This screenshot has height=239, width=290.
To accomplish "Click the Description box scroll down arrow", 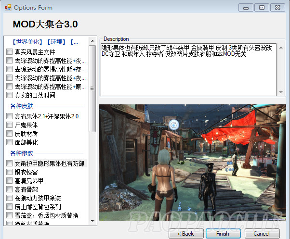I will coord(281,92).
